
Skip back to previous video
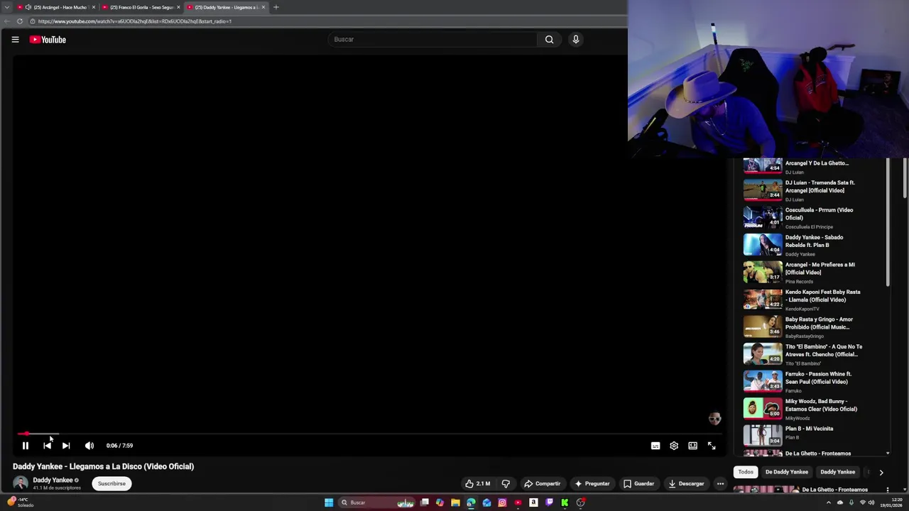point(47,446)
